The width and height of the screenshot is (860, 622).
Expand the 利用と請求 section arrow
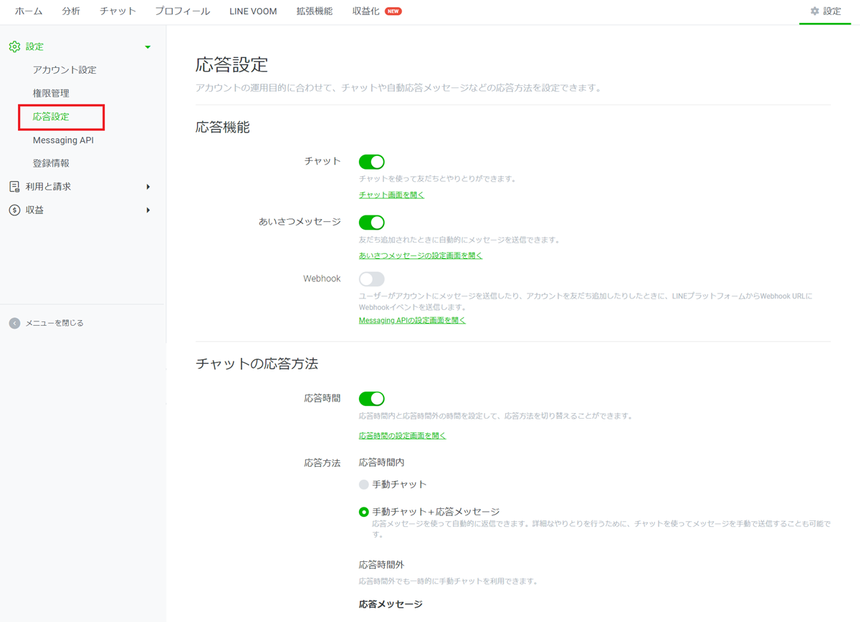148,187
